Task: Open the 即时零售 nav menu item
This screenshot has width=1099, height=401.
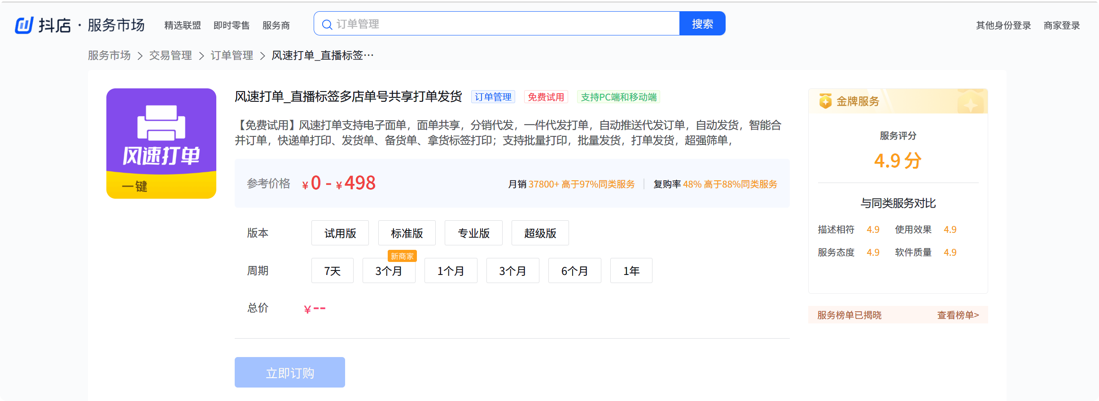Action: pyautogui.click(x=232, y=26)
